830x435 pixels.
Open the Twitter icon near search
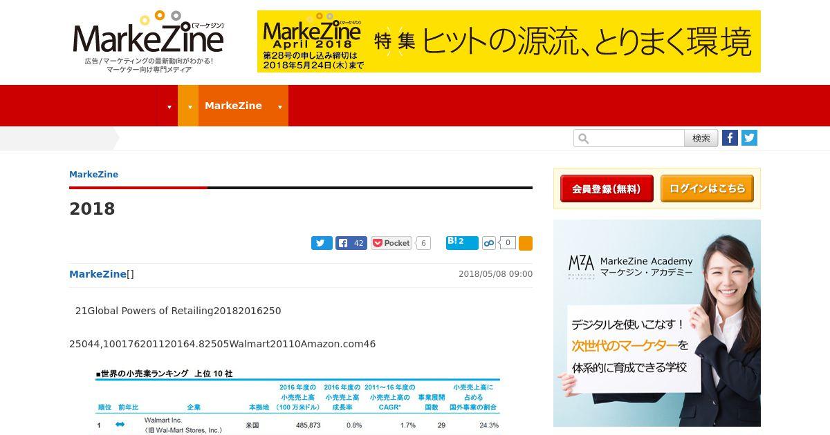[x=749, y=137]
